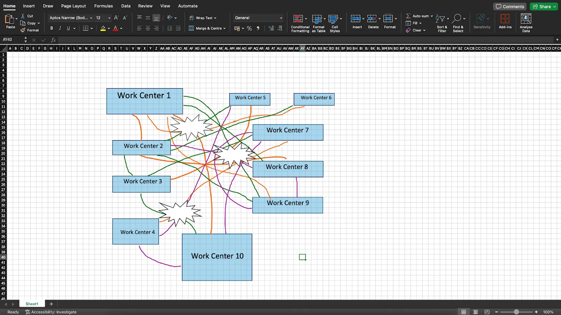
Task: Open the Comments pane
Action: pos(510,7)
